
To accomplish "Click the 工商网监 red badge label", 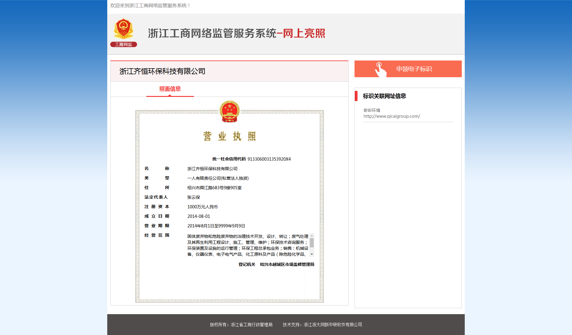I will tap(123, 44).
